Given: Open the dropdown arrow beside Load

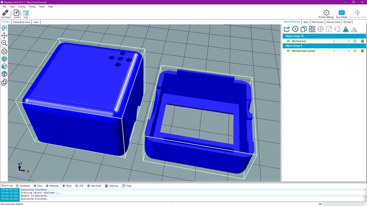Looking at the screenshot, I should (x=21, y=14).
